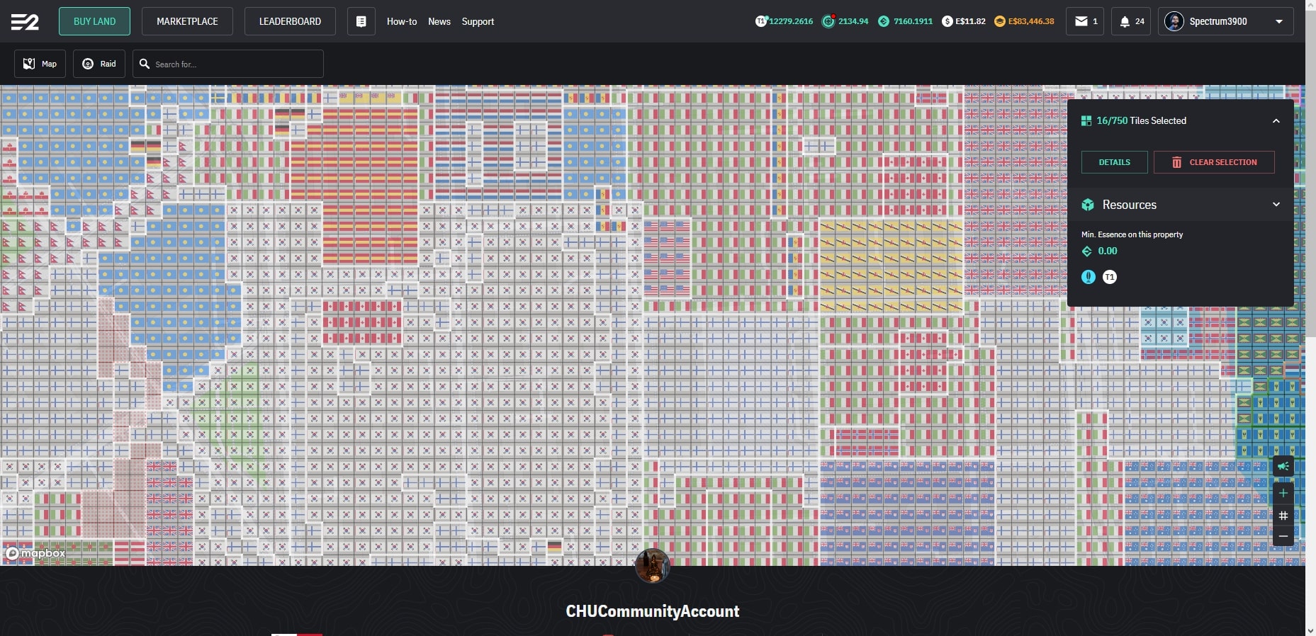Open the mail inbox icon
This screenshot has width=1316, height=636.
point(1084,21)
